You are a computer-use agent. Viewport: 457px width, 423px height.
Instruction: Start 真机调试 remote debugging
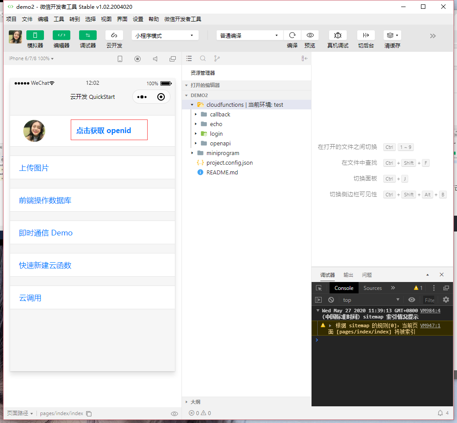click(x=338, y=35)
